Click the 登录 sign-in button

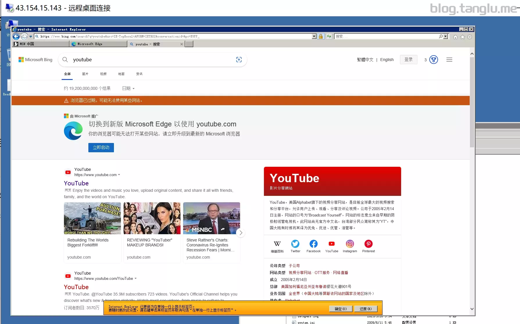coord(408,60)
